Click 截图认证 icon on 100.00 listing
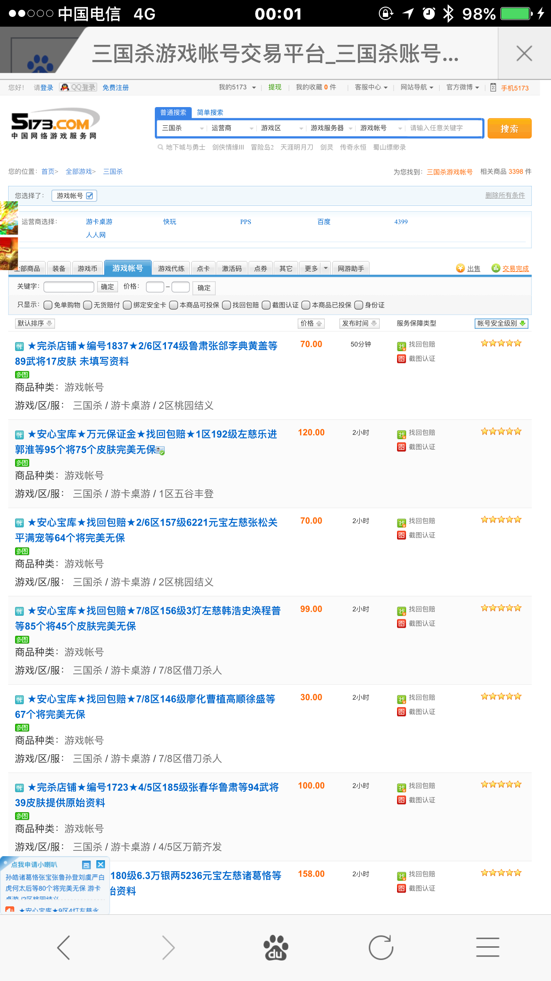This screenshot has height=981, width=551. [401, 800]
